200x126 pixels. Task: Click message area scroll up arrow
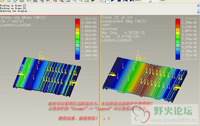[x=198, y=6]
